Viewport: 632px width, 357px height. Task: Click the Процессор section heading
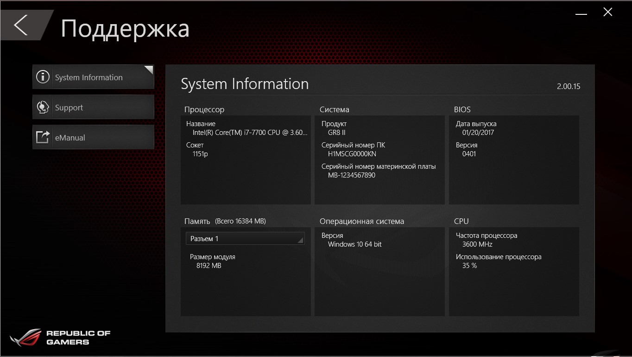click(204, 110)
